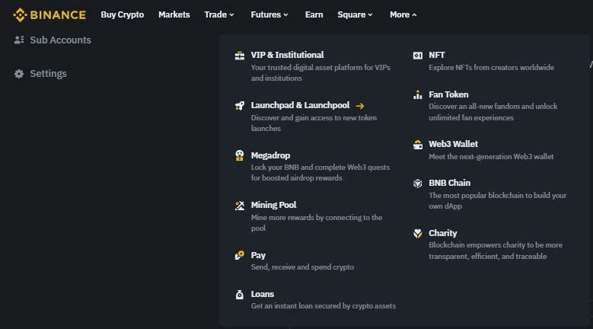593x329 pixels.
Task: Open the Loans menu entry
Action: pos(263,294)
